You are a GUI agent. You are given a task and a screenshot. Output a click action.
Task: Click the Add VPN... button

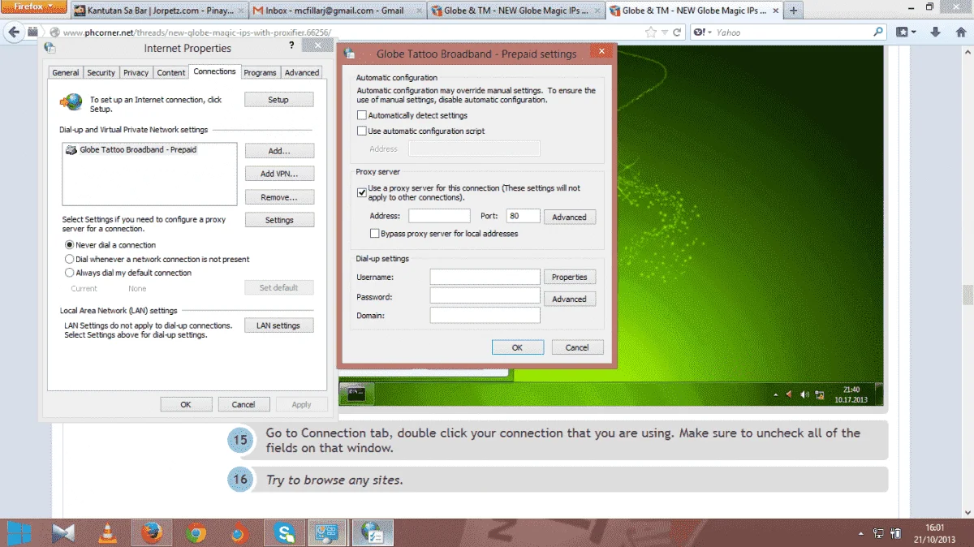pyautogui.click(x=279, y=174)
